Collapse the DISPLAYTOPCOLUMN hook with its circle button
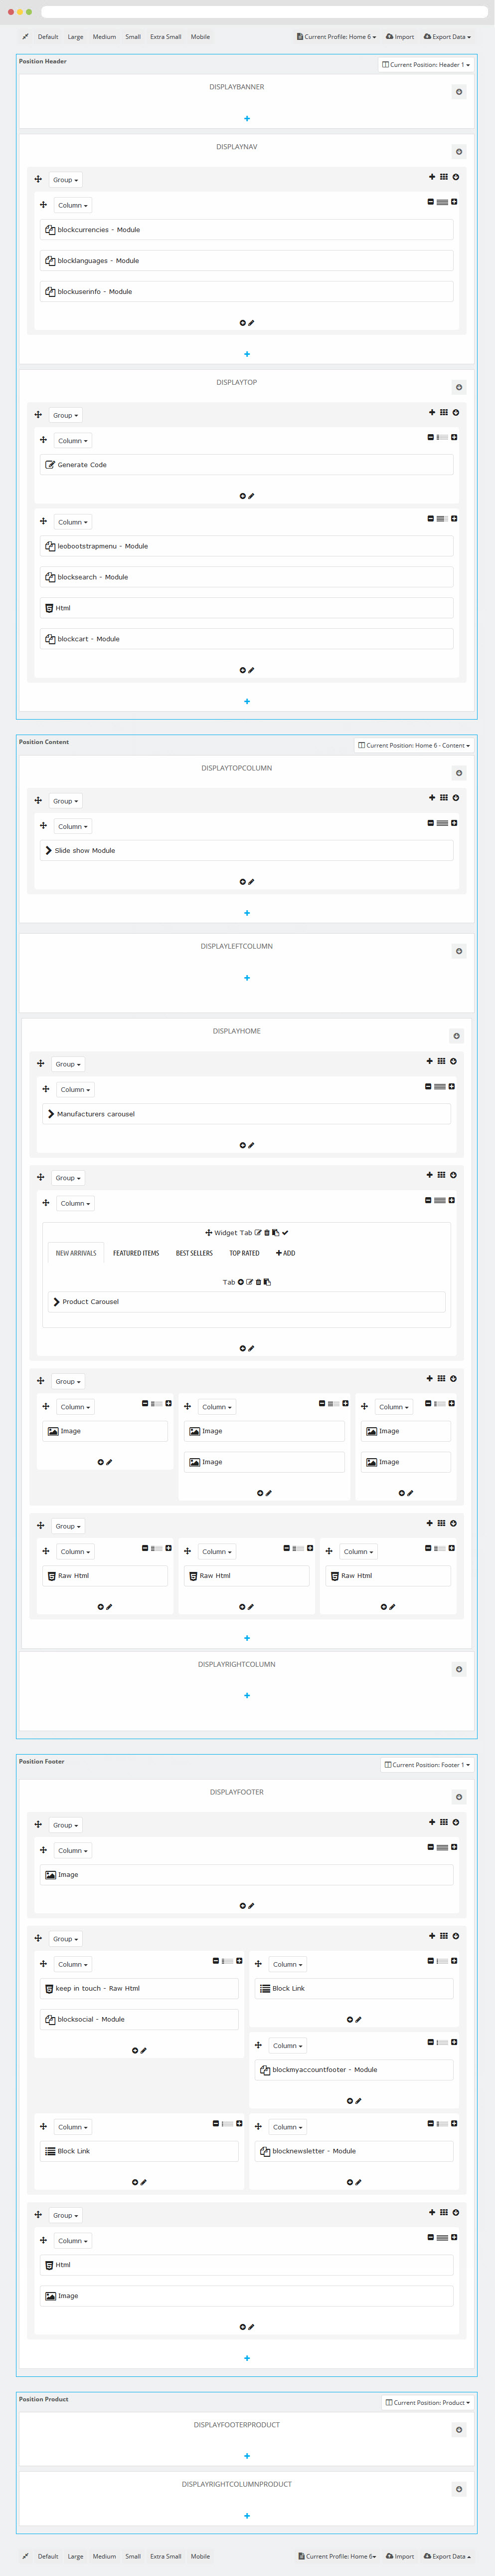Viewport: 495px width, 2576px height. (x=459, y=773)
